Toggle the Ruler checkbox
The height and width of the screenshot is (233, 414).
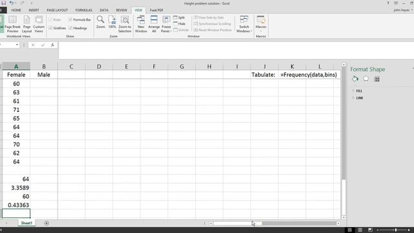tap(50, 19)
